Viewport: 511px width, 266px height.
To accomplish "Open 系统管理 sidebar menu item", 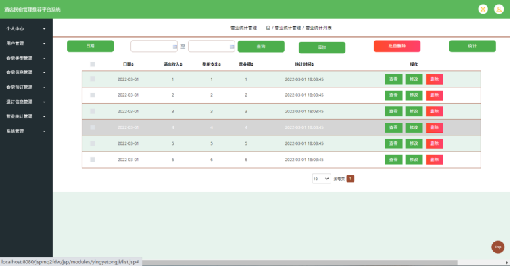I will (x=26, y=131).
